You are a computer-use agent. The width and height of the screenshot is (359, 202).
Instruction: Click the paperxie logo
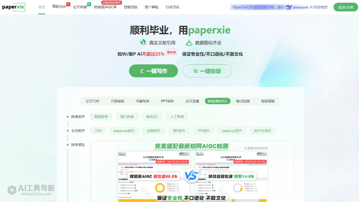point(14,7)
